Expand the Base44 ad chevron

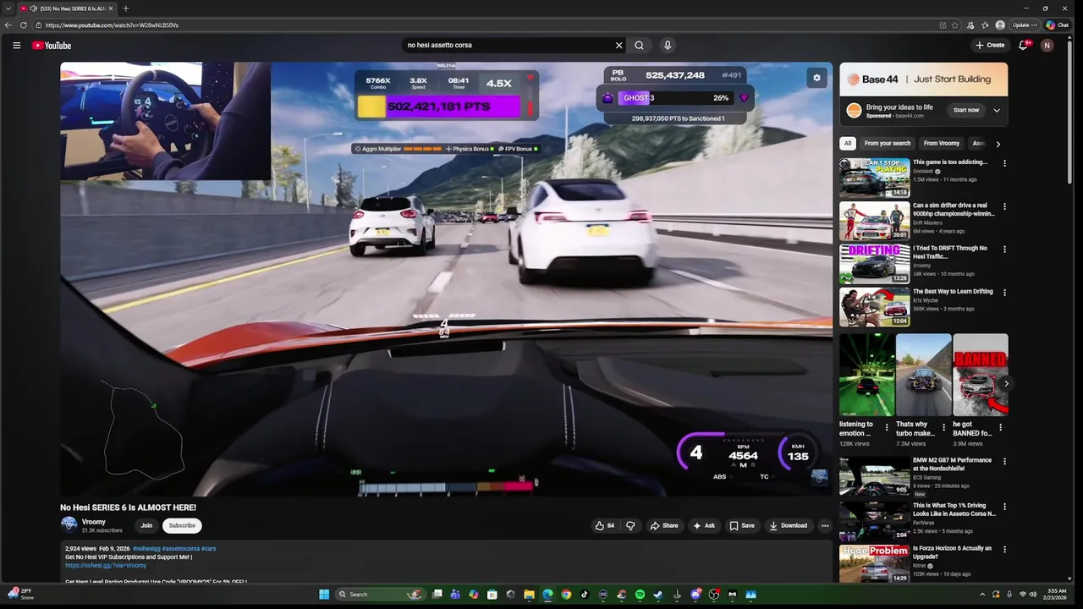[997, 110]
